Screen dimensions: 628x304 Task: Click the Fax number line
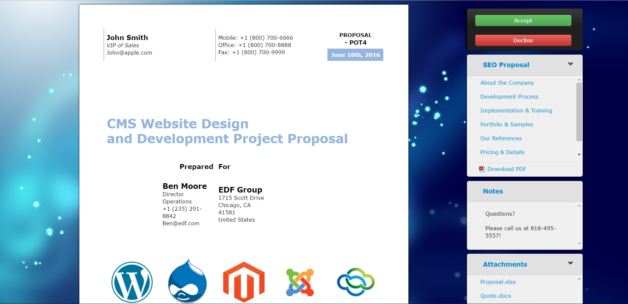pos(252,52)
